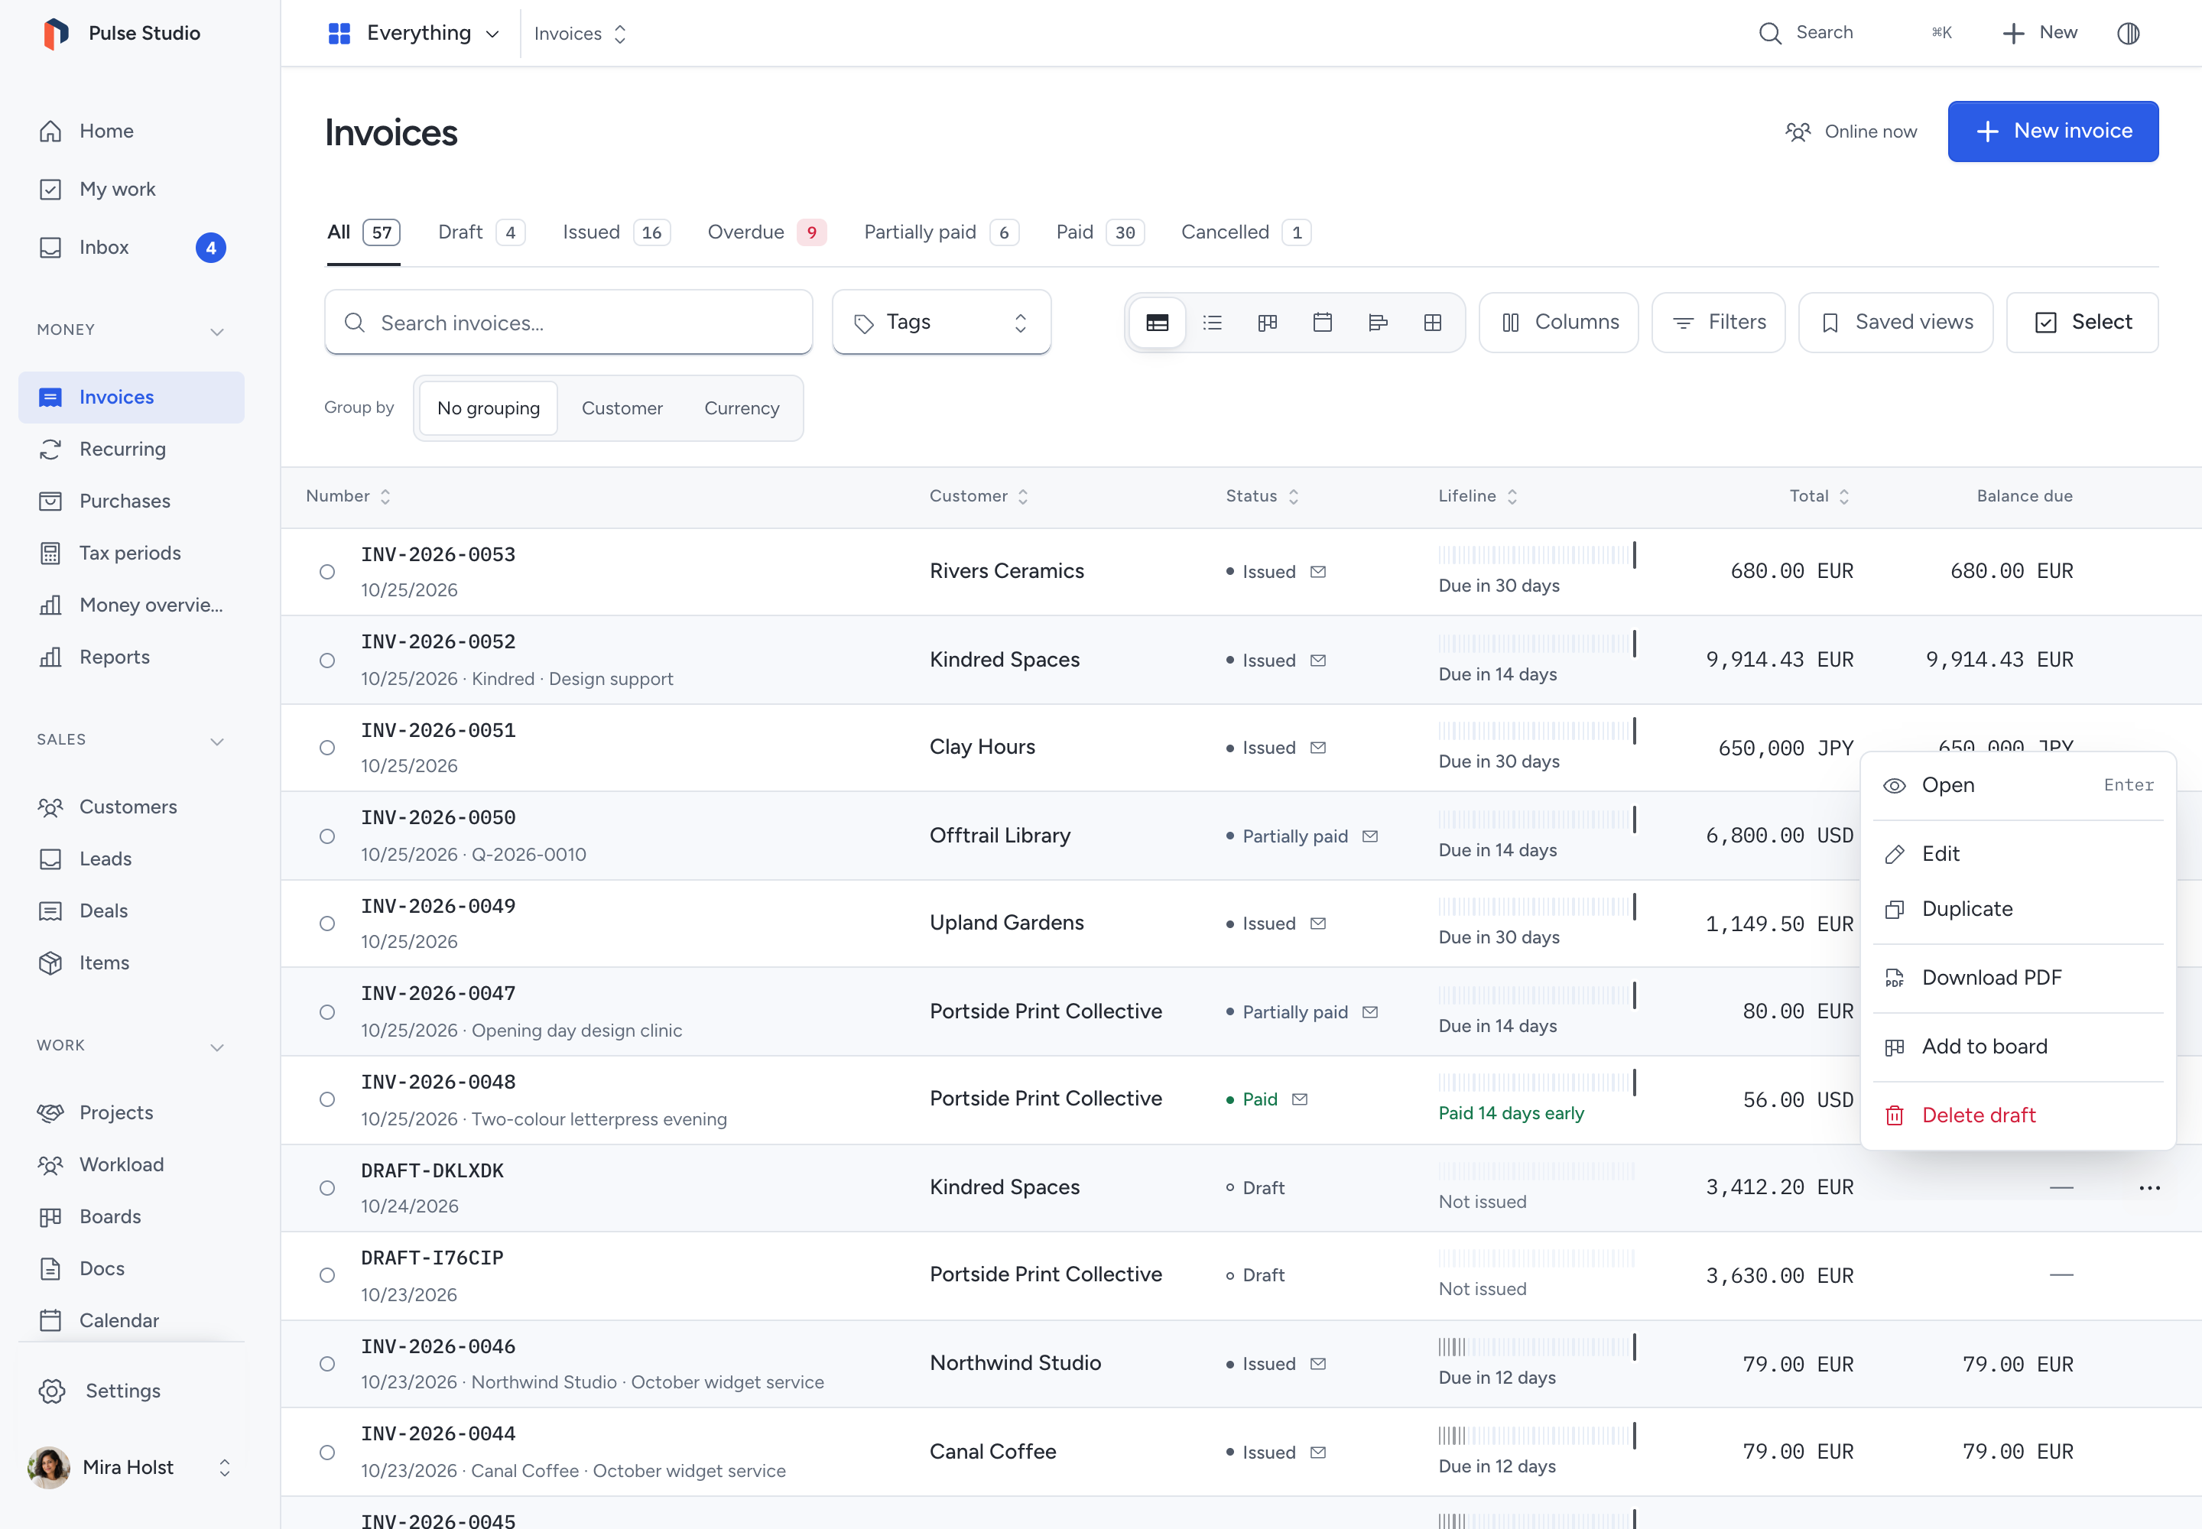Switch to the board view icon
This screenshot has height=1529, width=2202.
[1267, 323]
